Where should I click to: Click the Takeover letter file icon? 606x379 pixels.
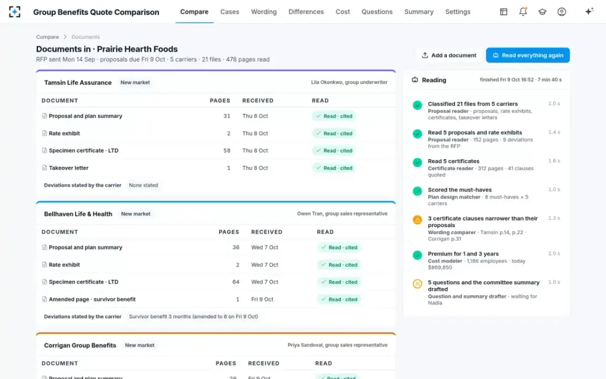[44, 168]
